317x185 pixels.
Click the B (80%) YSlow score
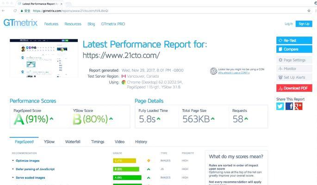click(90, 119)
